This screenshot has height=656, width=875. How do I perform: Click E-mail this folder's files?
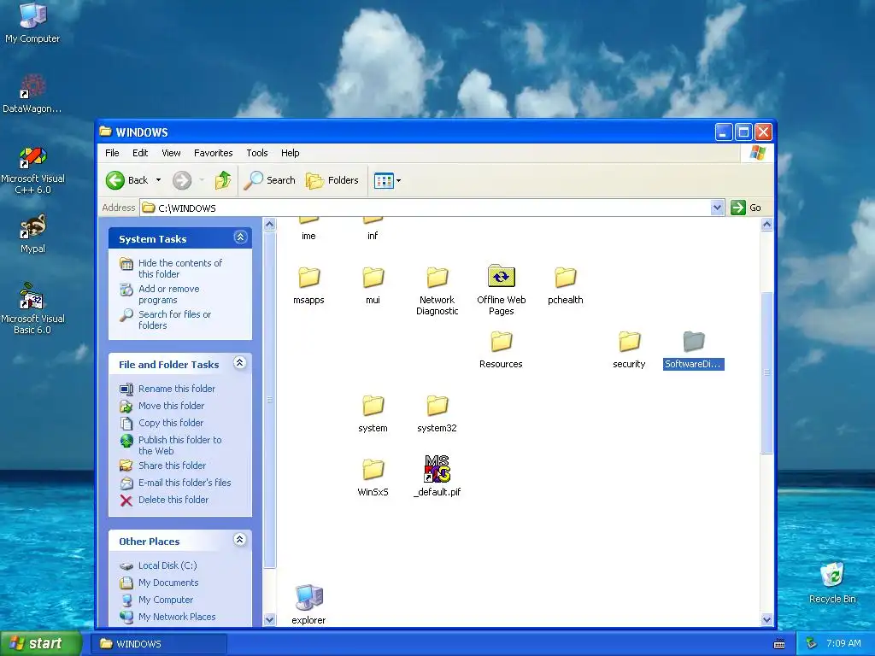175,483
